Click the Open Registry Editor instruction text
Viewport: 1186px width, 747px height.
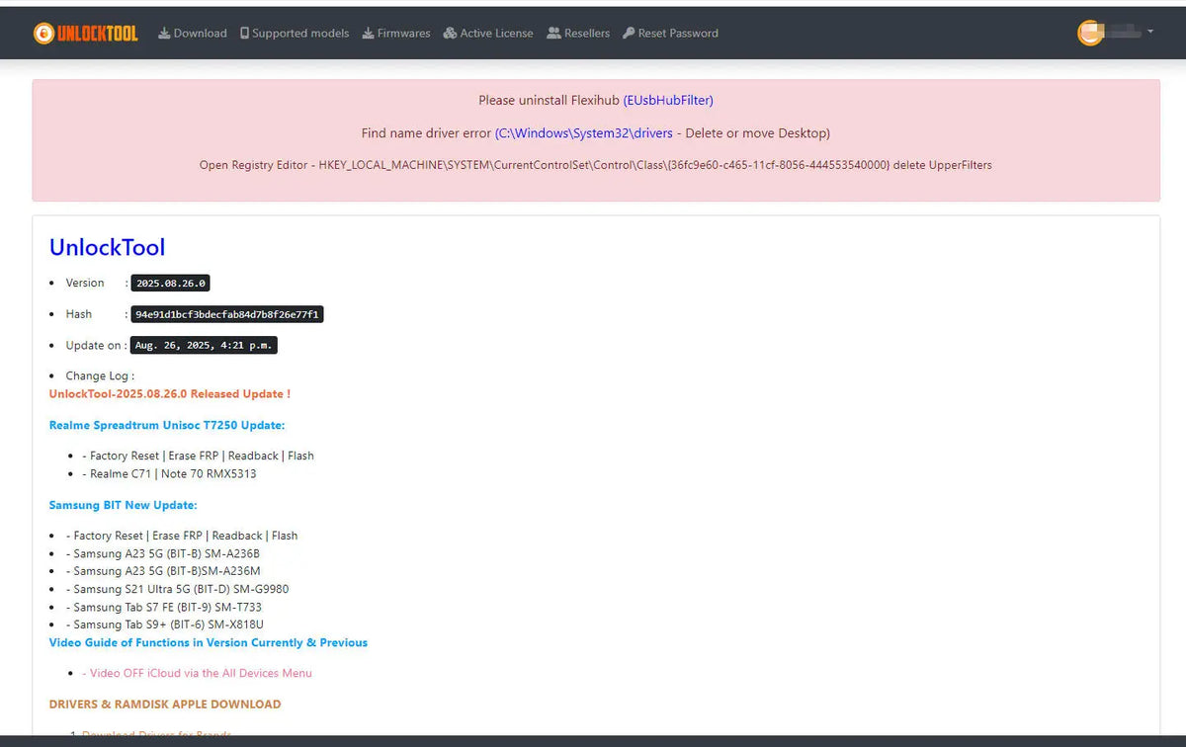click(x=596, y=165)
